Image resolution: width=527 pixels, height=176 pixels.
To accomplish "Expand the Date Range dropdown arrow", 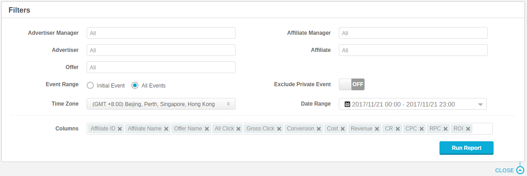I will click(x=480, y=104).
